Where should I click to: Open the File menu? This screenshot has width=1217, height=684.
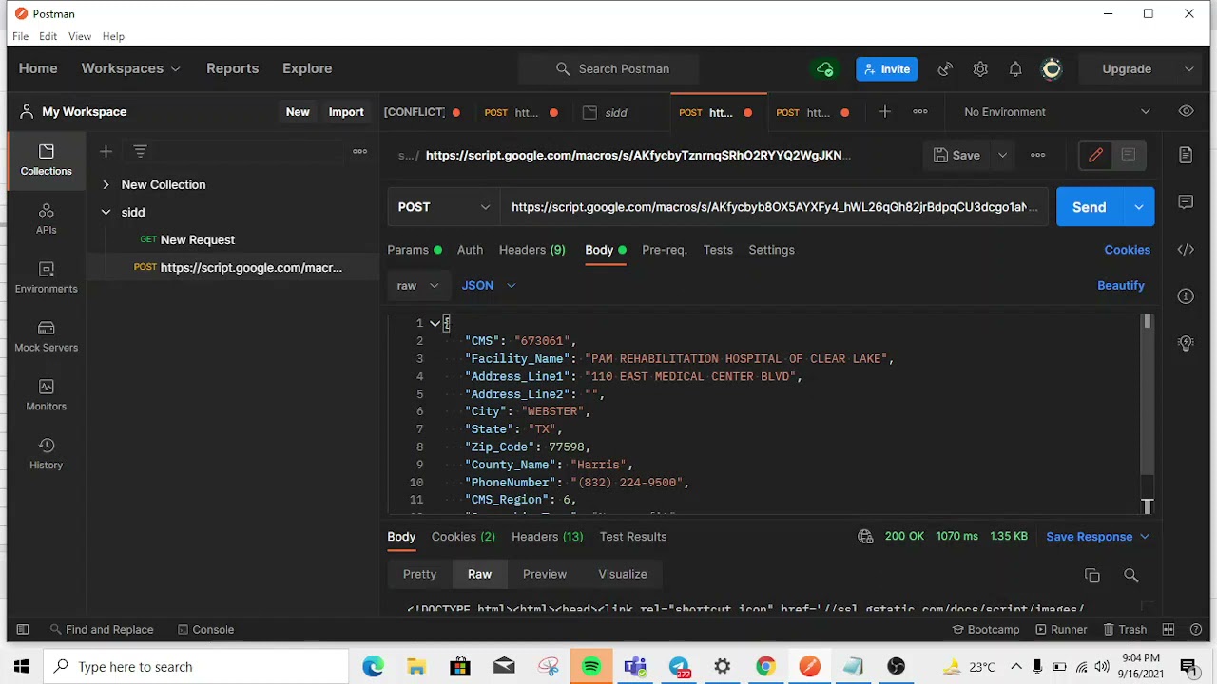tap(20, 36)
